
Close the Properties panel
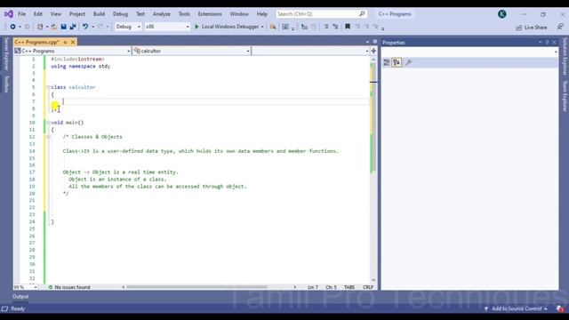(554, 43)
